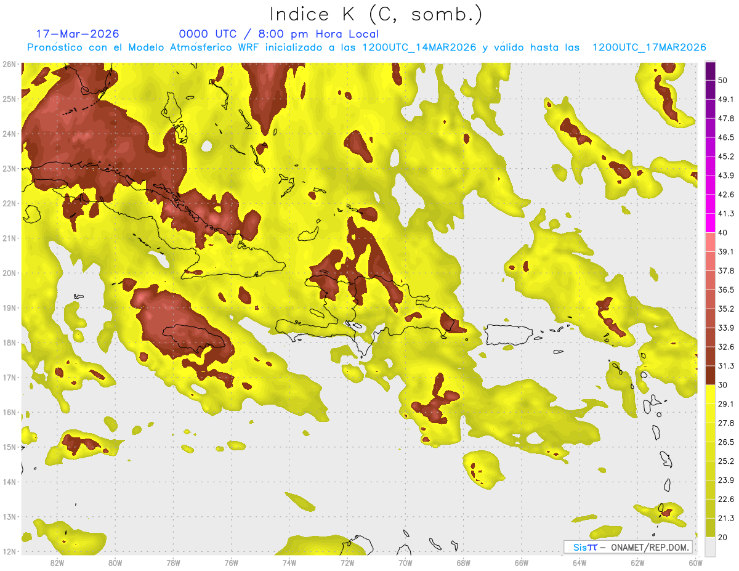739x571 pixels.
Task: Click the colorbar value "29.1"
Action: click(726, 403)
